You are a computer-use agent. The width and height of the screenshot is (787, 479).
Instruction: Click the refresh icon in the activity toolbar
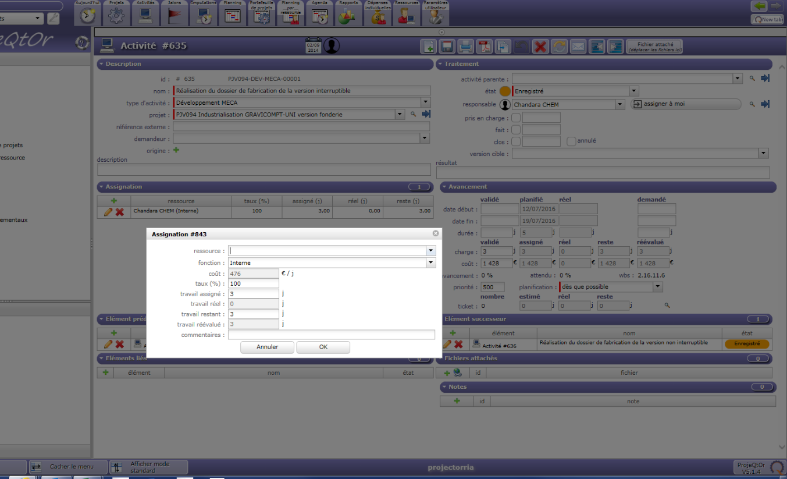click(559, 47)
